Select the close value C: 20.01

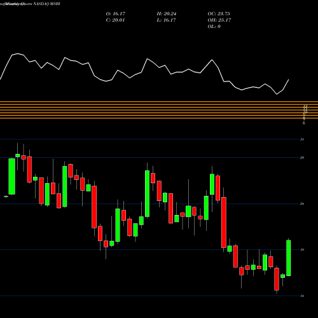point(115,20)
